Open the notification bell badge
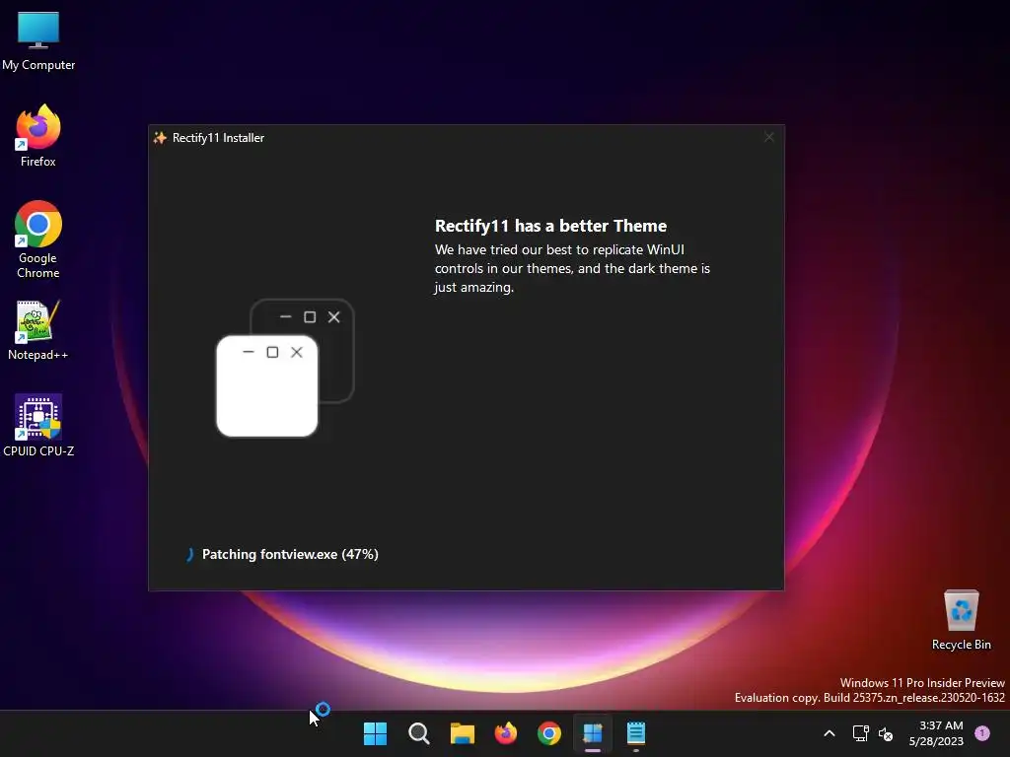Image resolution: width=1010 pixels, height=757 pixels. coord(982,733)
